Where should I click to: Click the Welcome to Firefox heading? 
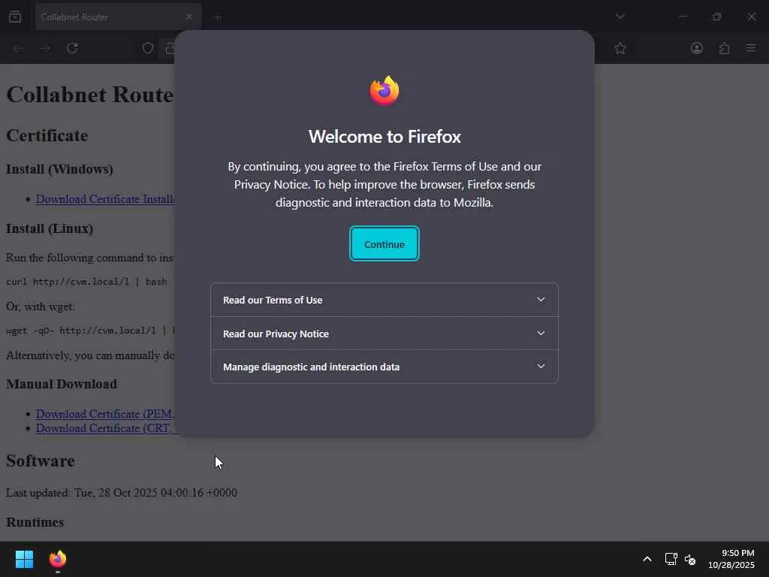(384, 137)
